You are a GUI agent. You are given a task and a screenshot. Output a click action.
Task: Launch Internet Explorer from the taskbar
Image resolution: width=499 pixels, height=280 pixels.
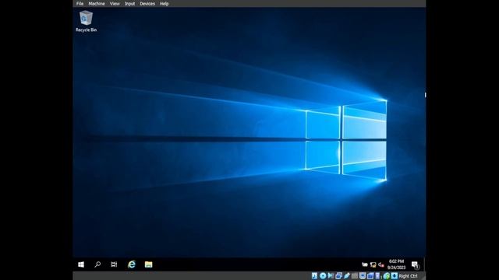tap(132, 264)
